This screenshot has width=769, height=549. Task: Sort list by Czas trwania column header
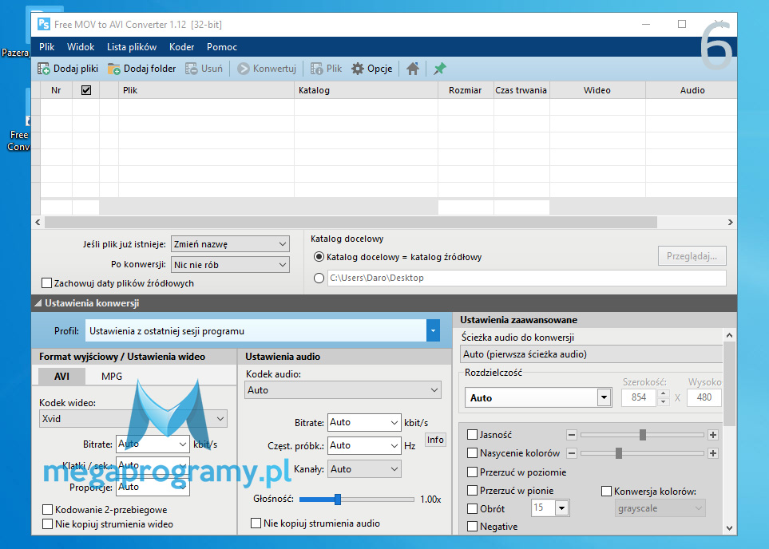pos(521,90)
